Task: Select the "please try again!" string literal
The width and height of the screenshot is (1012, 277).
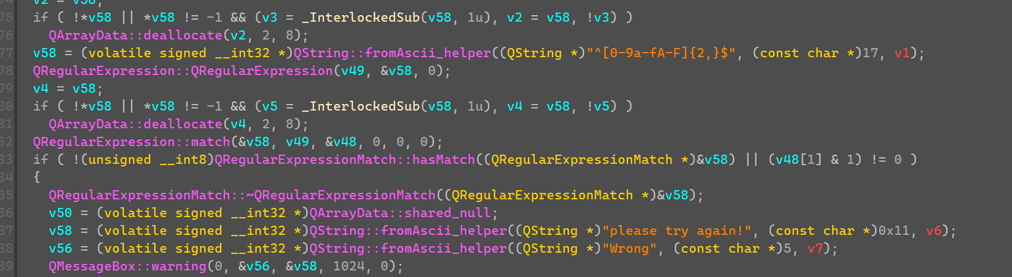Action: tap(686, 231)
